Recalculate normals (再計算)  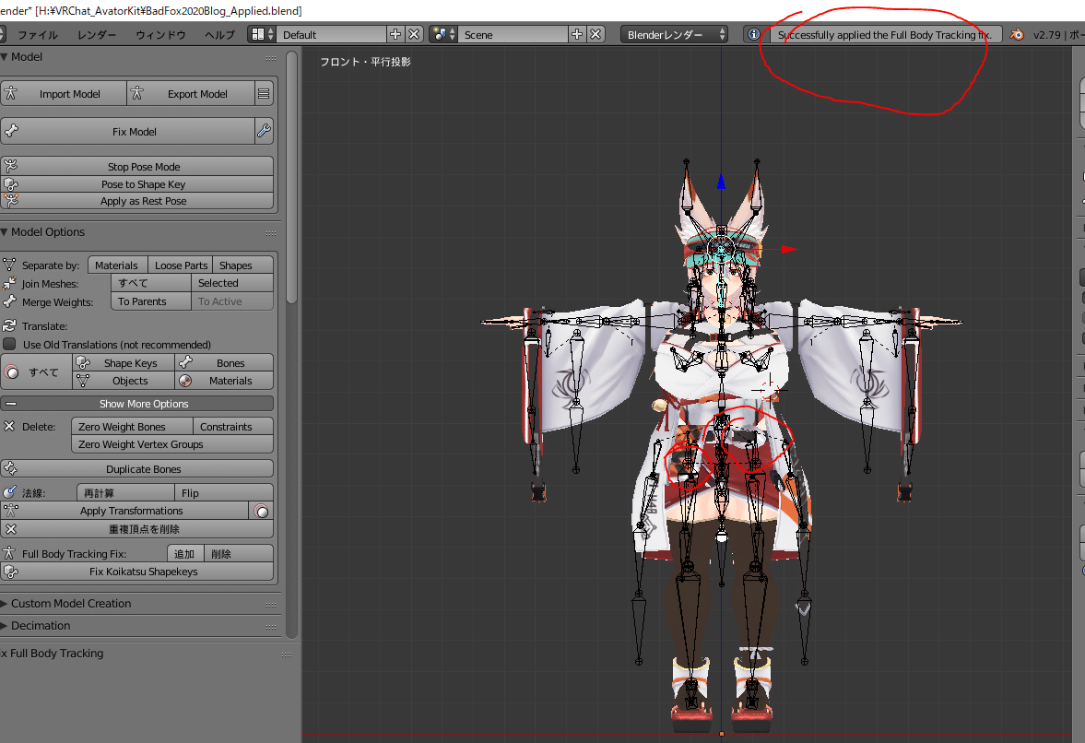(125, 492)
